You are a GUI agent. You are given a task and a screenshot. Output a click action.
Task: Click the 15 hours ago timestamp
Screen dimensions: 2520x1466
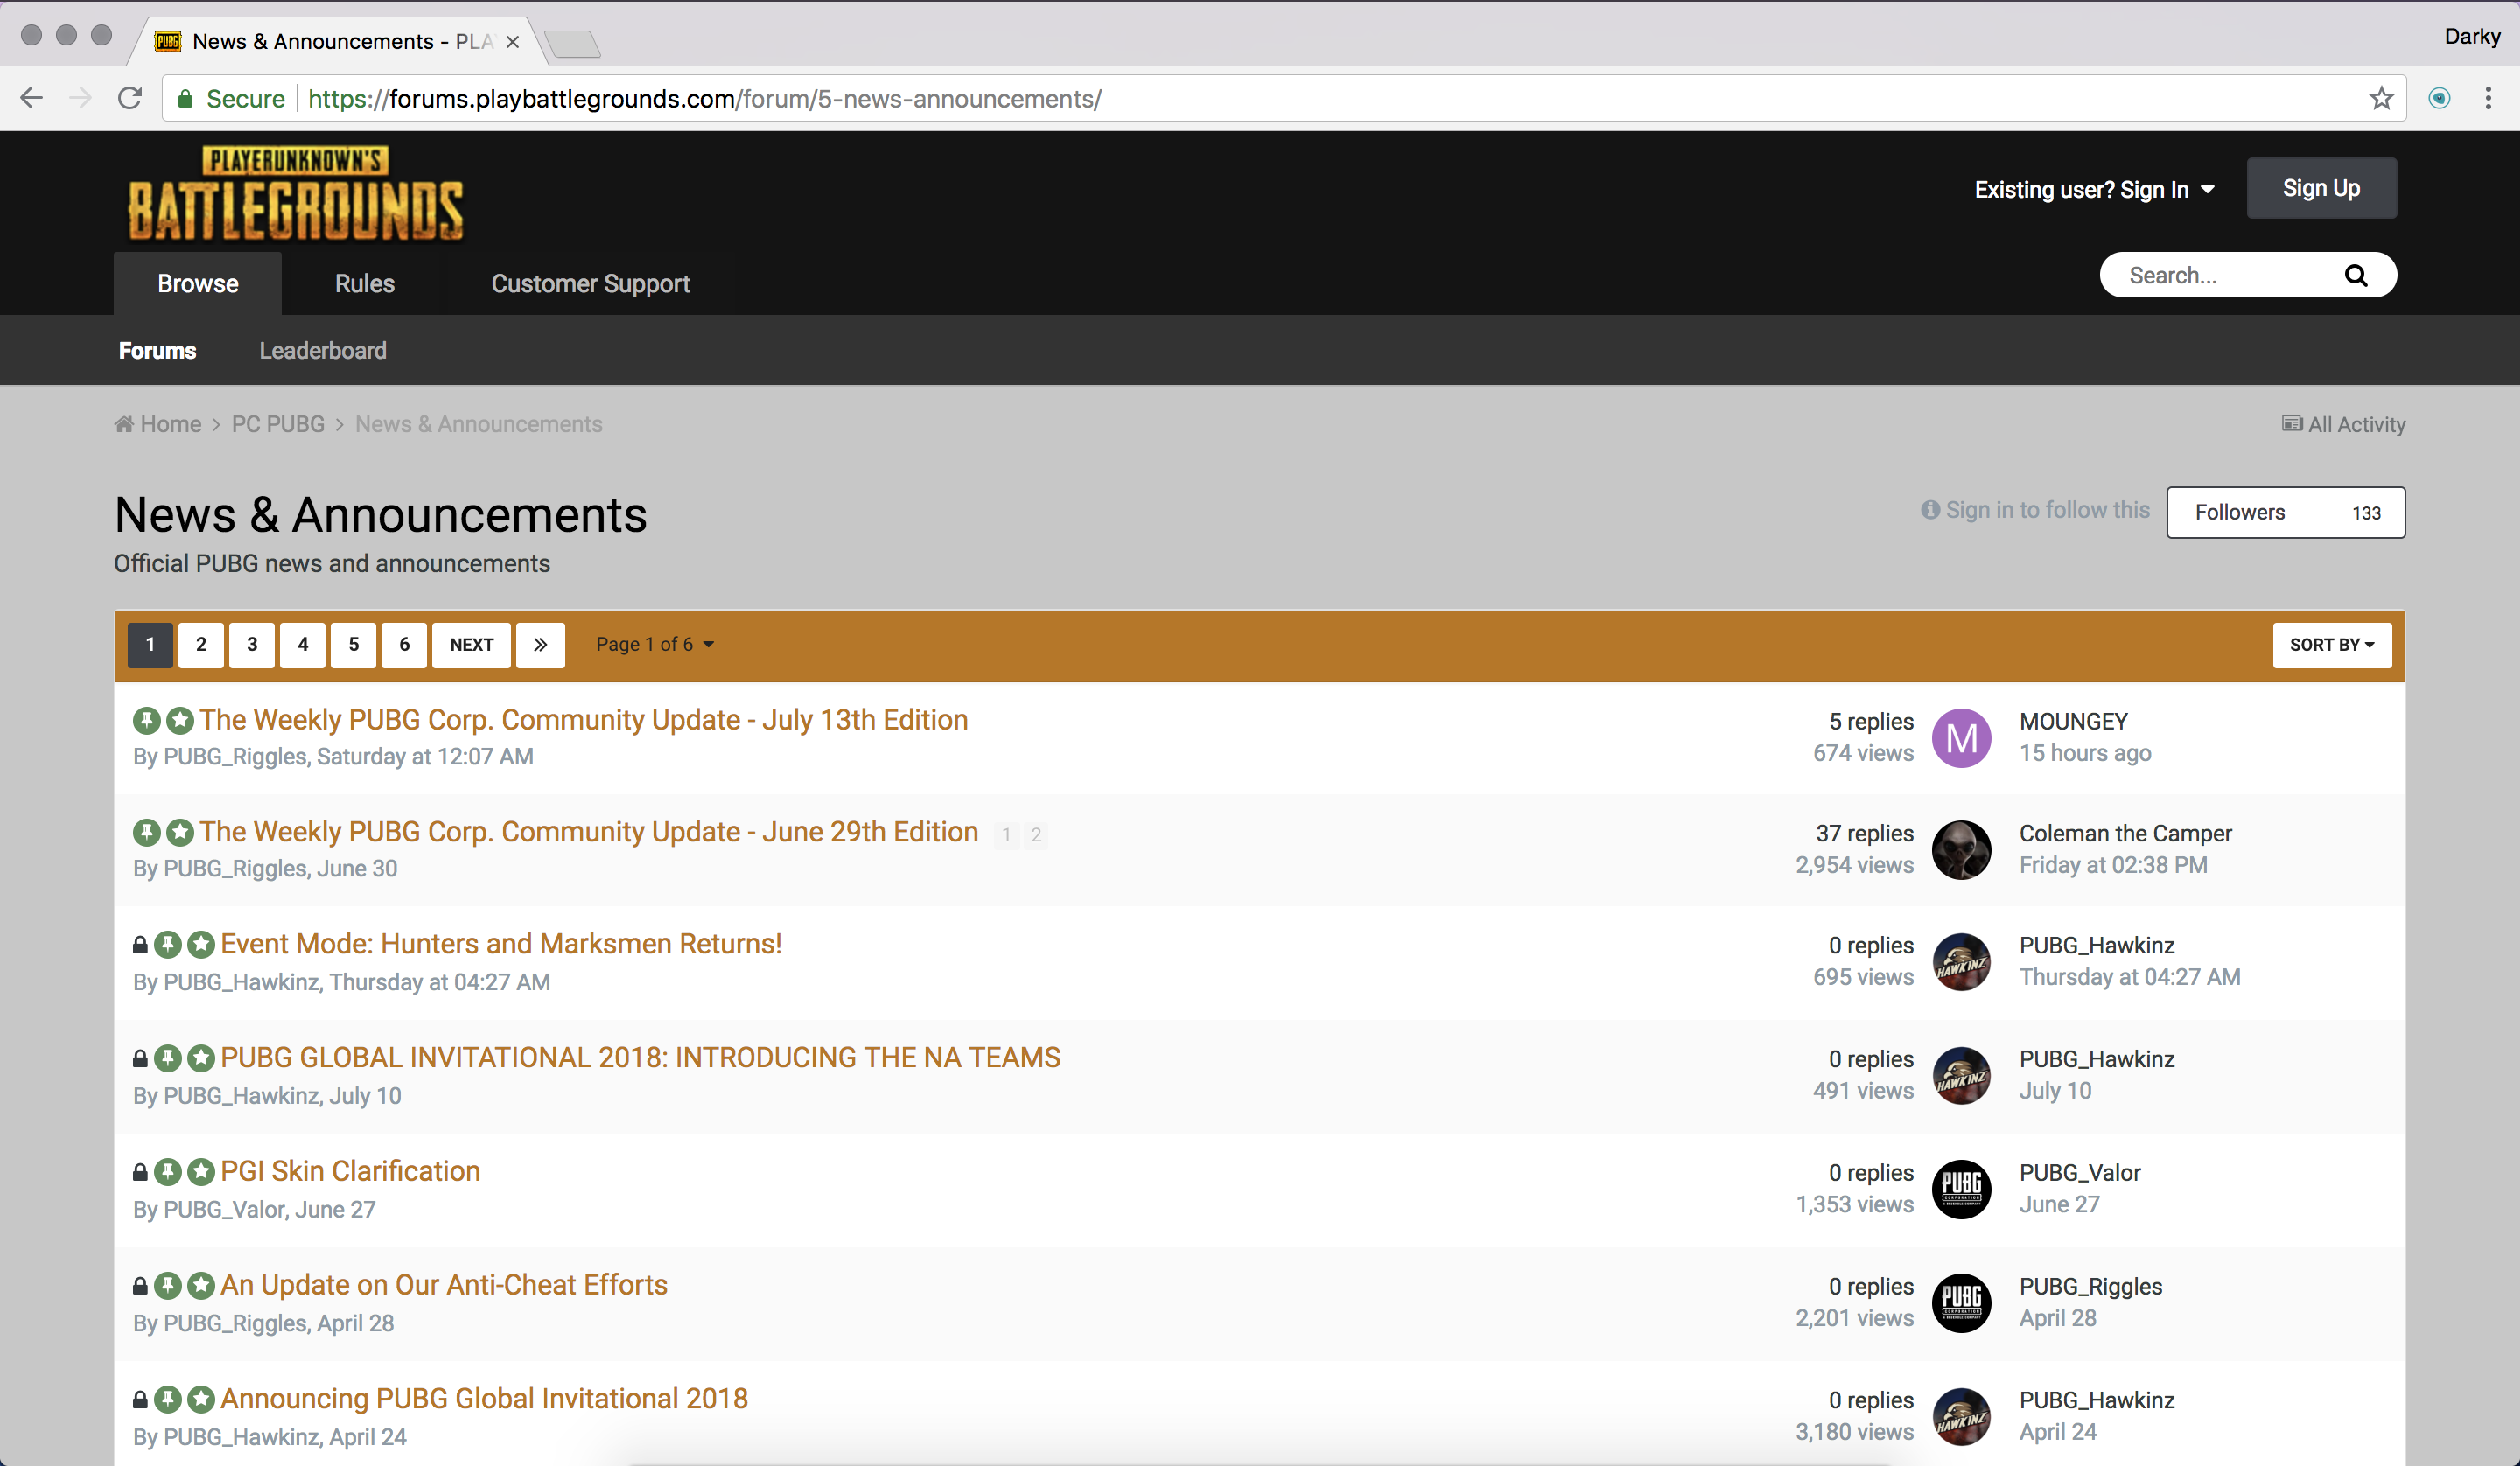[x=2085, y=753]
